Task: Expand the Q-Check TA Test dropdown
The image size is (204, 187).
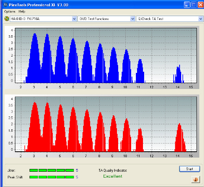Action: coord(200,19)
